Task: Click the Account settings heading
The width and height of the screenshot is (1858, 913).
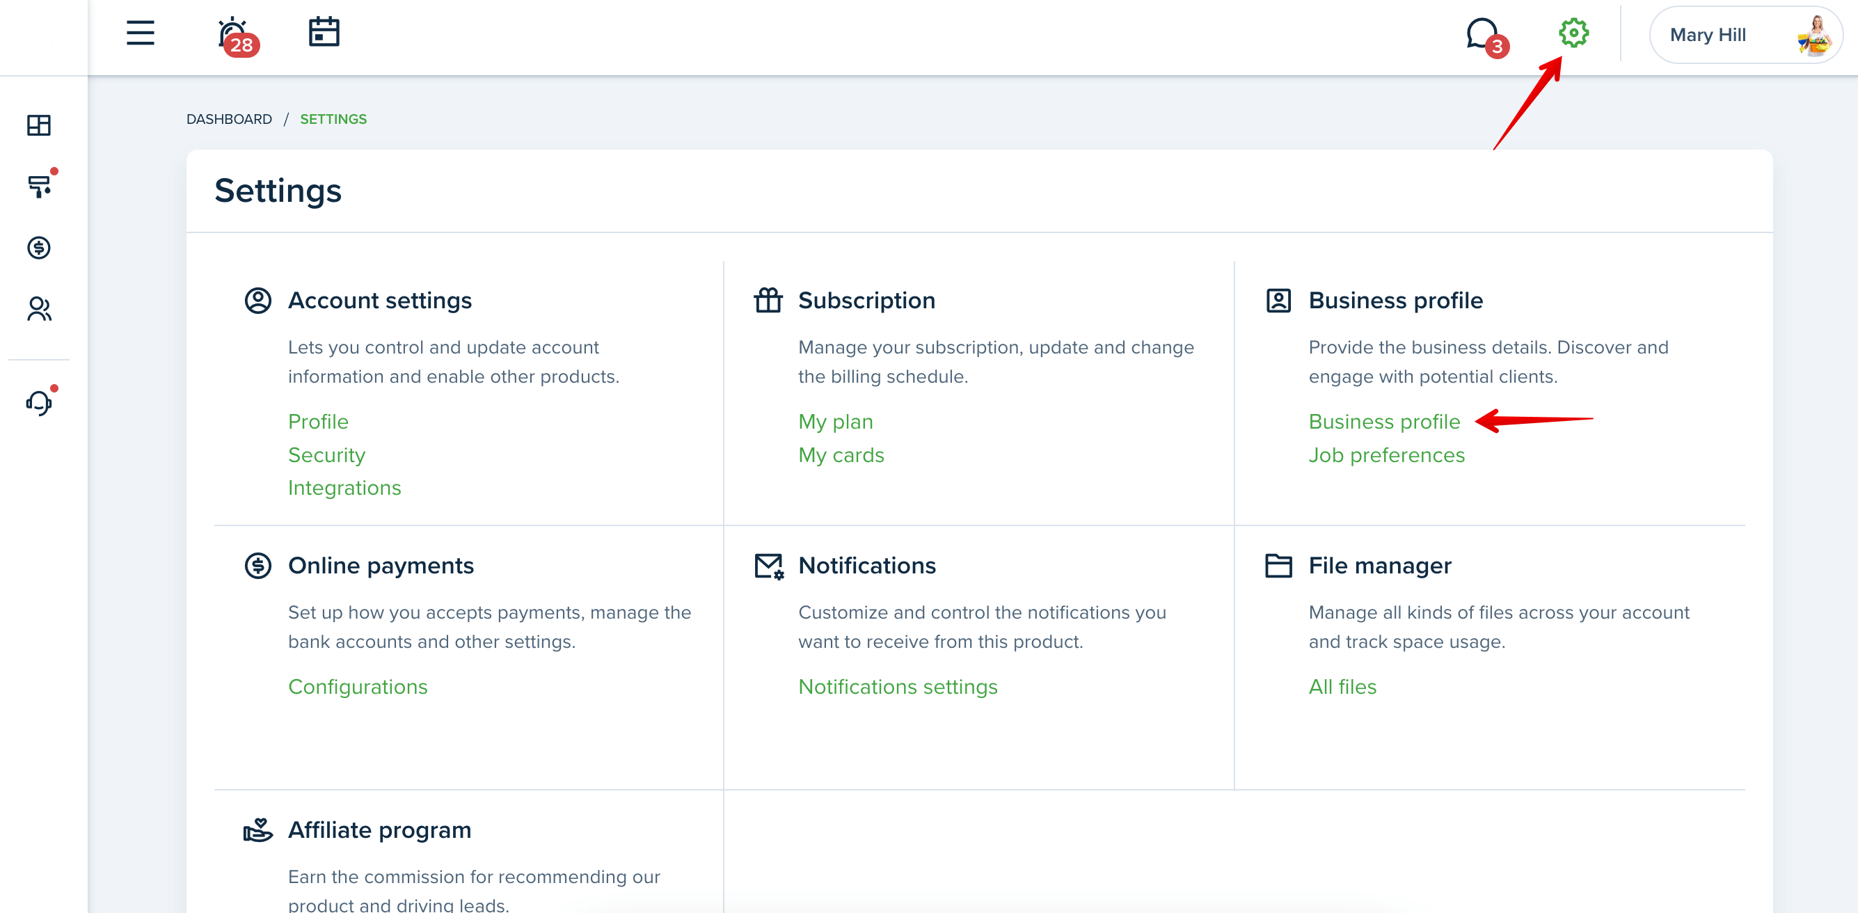Action: pos(379,300)
